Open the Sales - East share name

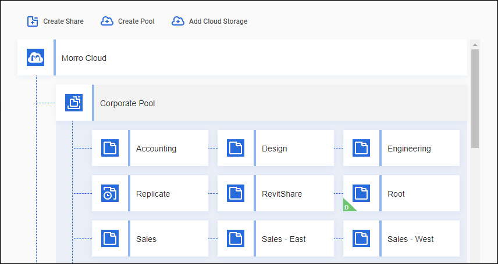point(284,239)
